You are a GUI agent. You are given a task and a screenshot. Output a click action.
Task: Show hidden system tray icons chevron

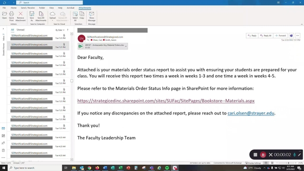265,168
